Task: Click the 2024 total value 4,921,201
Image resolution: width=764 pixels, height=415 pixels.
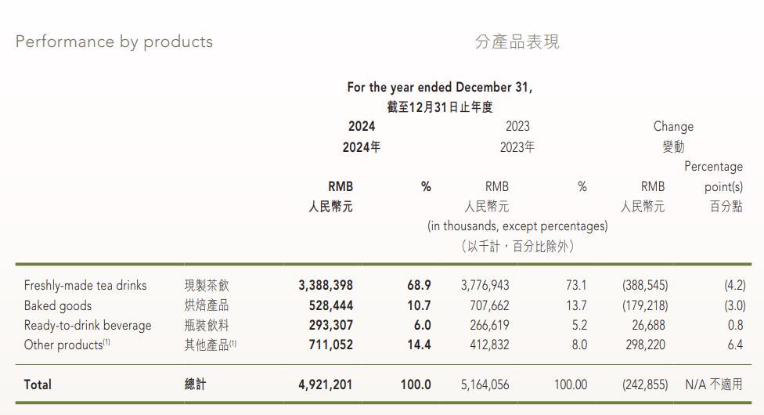Action: tap(326, 384)
